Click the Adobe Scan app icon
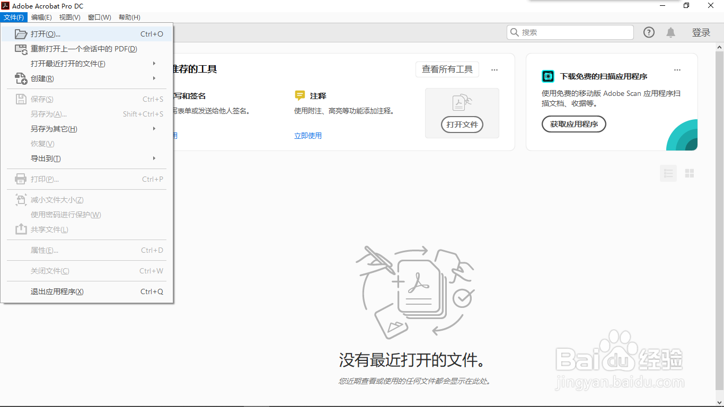 (x=548, y=76)
